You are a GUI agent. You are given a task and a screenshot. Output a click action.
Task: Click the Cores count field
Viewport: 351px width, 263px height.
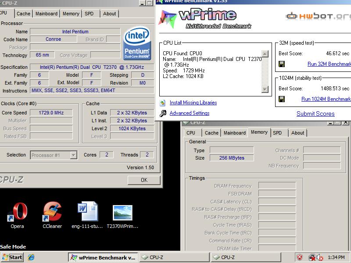tap(107, 155)
